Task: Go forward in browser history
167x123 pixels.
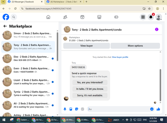Action: coord(9,9)
